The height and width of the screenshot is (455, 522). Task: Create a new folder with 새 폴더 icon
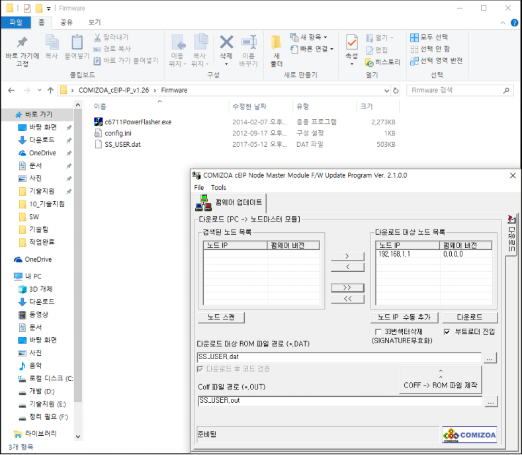277,46
